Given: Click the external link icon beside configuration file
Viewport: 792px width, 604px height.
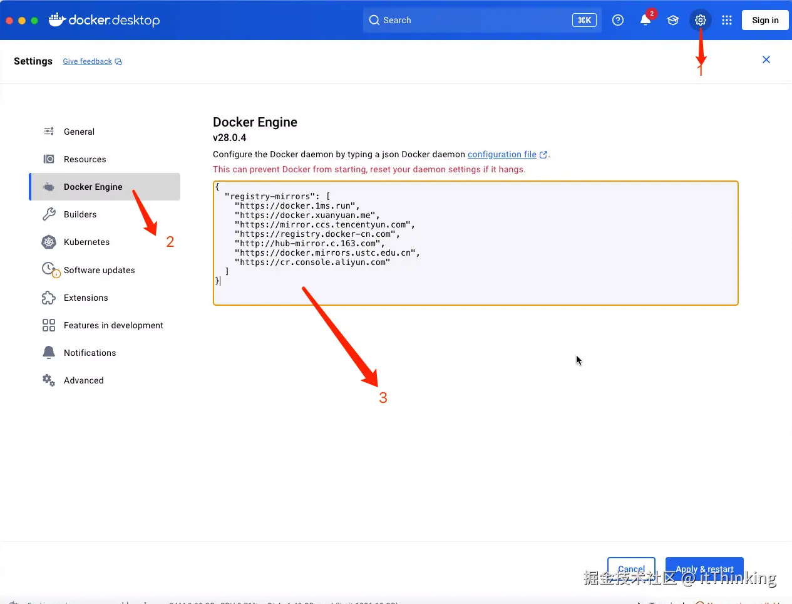Looking at the screenshot, I should [543, 155].
